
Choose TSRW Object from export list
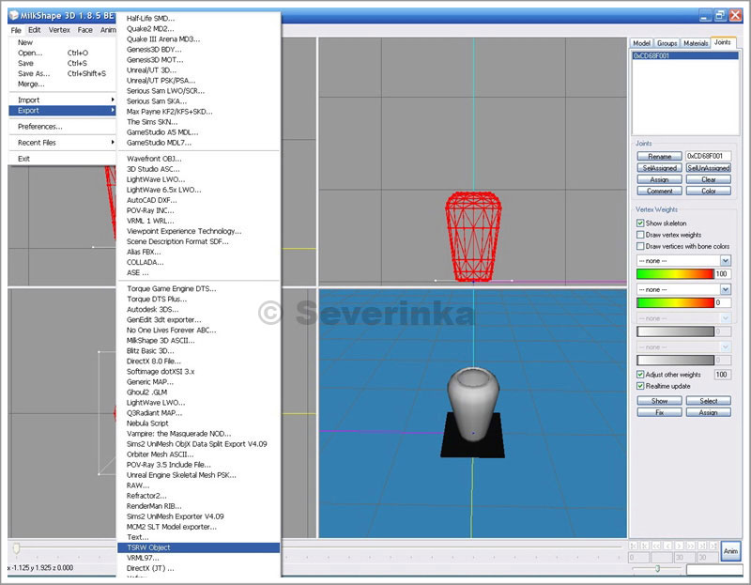148,547
